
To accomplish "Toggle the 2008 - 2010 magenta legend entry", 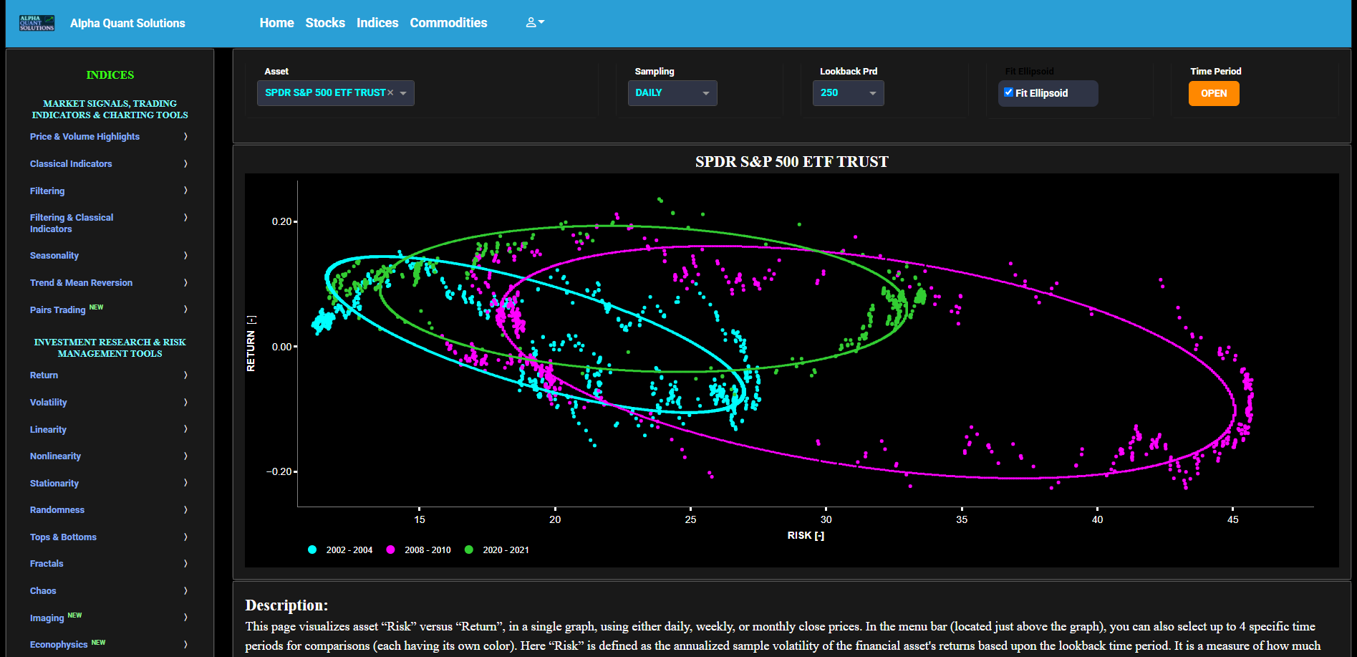I will point(419,550).
